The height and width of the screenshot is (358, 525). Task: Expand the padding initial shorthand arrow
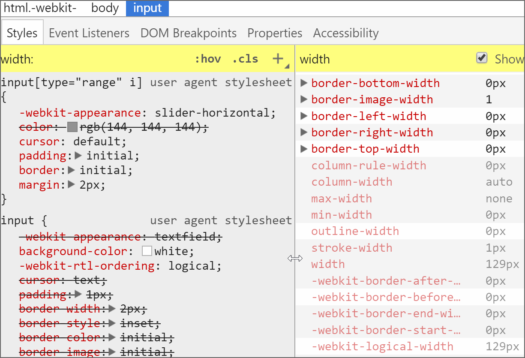tap(78, 156)
